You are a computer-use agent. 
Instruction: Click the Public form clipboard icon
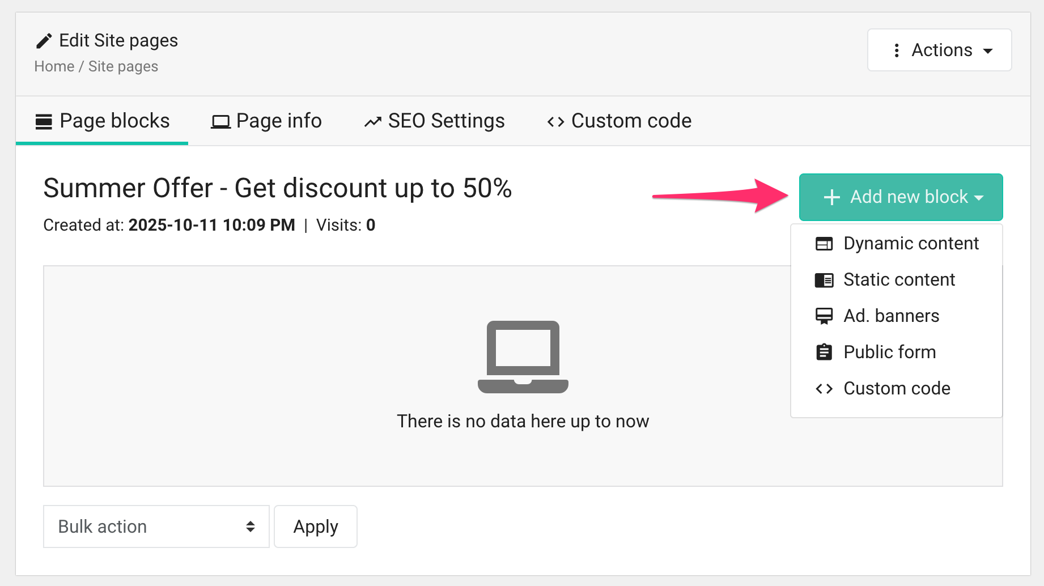tap(824, 353)
